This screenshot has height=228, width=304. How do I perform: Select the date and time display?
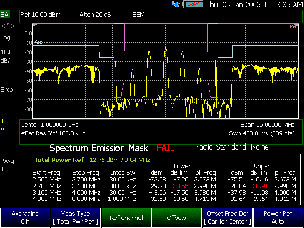pos(254,4)
